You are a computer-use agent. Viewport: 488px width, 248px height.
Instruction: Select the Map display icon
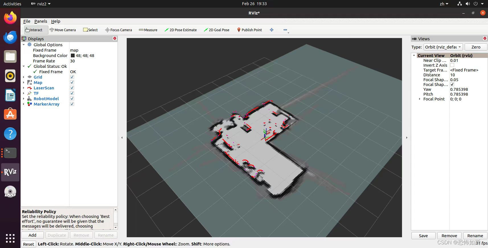[x=30, y=82]
